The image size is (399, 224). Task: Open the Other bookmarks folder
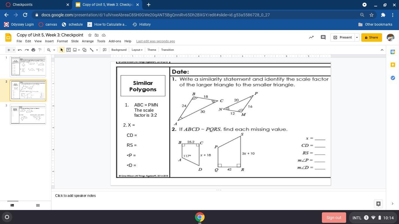coord(375,24)
